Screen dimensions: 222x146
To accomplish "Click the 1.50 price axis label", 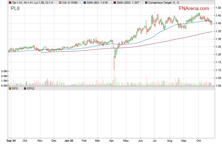I will pos(218,8).
